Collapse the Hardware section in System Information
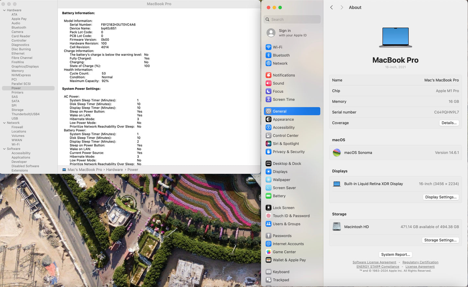The height and width of the screenshot is (287, 468). [x=4, y=10]
